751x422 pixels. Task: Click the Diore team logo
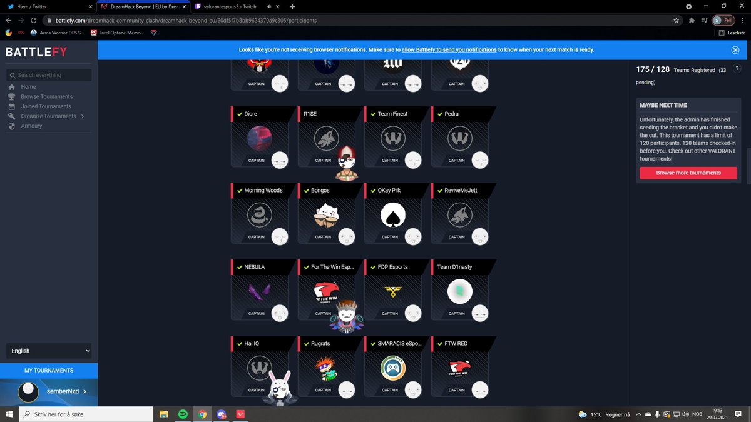(260, 138)
